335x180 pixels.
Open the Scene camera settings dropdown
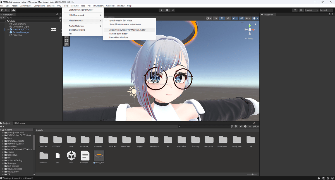[x=248, y=18]
